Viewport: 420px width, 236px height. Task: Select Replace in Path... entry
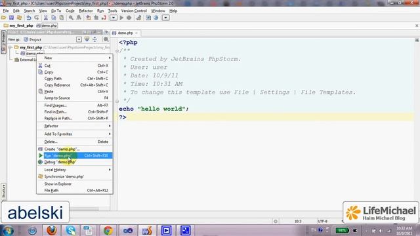point(75,118)
